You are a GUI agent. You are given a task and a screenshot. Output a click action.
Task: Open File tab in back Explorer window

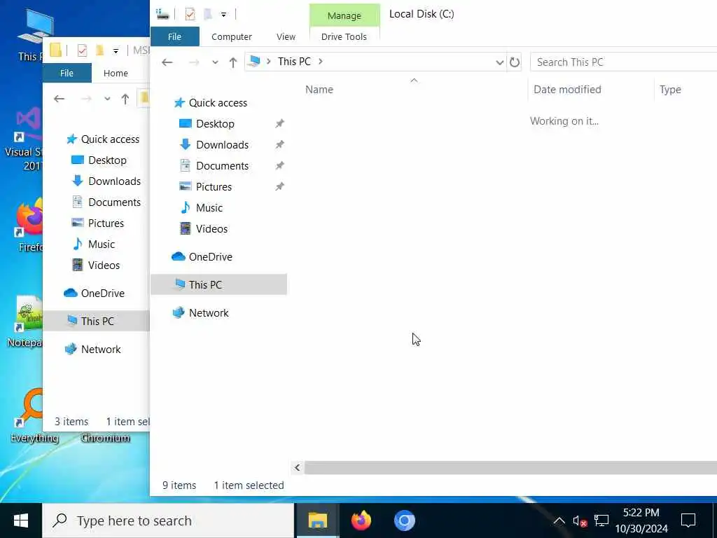[x=67, y=73]
